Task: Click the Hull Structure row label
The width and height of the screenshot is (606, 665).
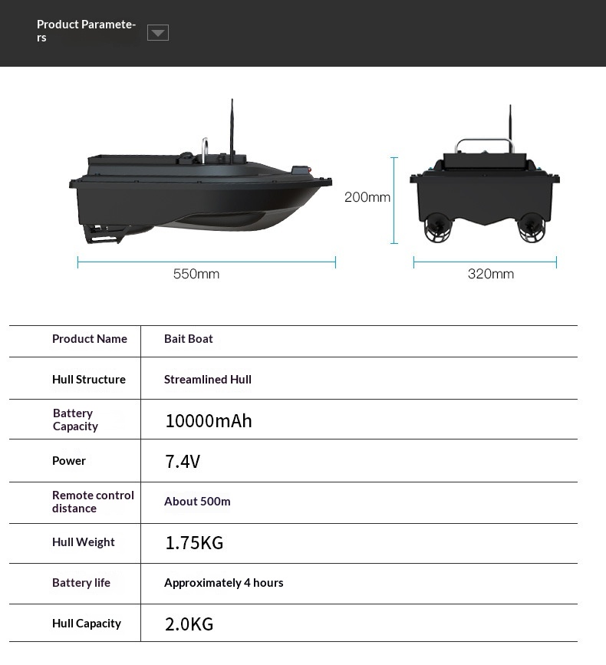Action: tap(89, 380)
